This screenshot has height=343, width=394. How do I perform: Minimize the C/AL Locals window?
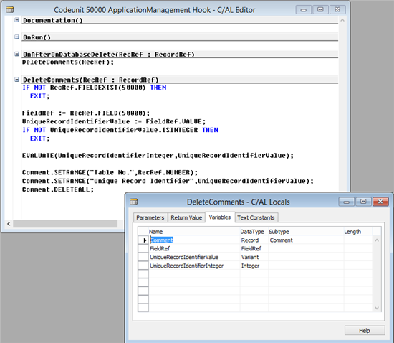pos(346,202)
